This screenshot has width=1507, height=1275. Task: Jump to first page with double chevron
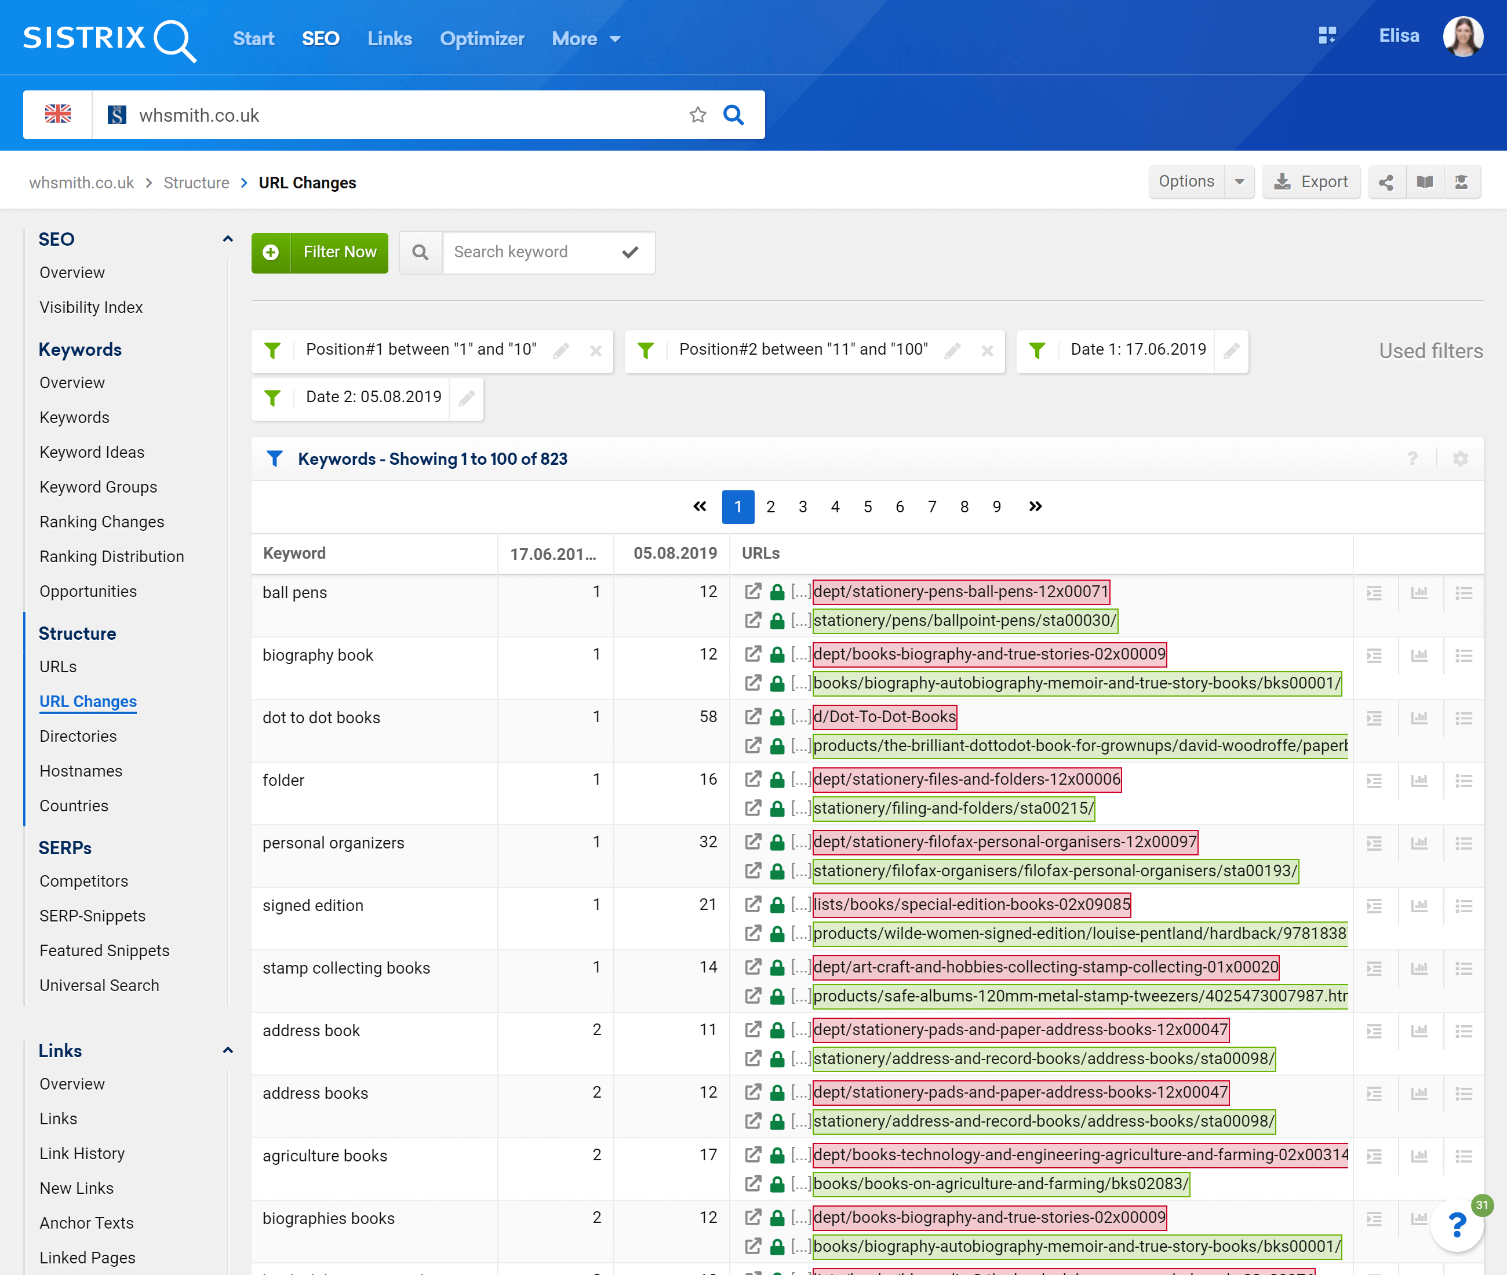click(x=700, y=507)
